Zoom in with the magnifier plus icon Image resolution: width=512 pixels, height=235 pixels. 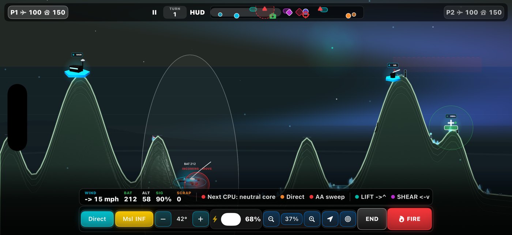coord(312,219)
